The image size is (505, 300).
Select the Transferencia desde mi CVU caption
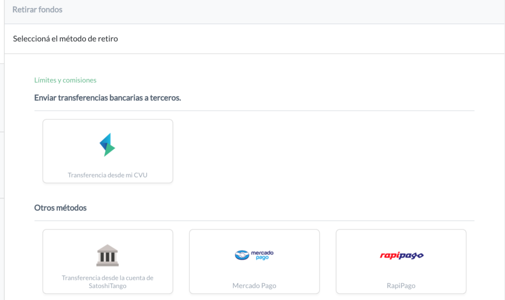(x=108, y=175)
